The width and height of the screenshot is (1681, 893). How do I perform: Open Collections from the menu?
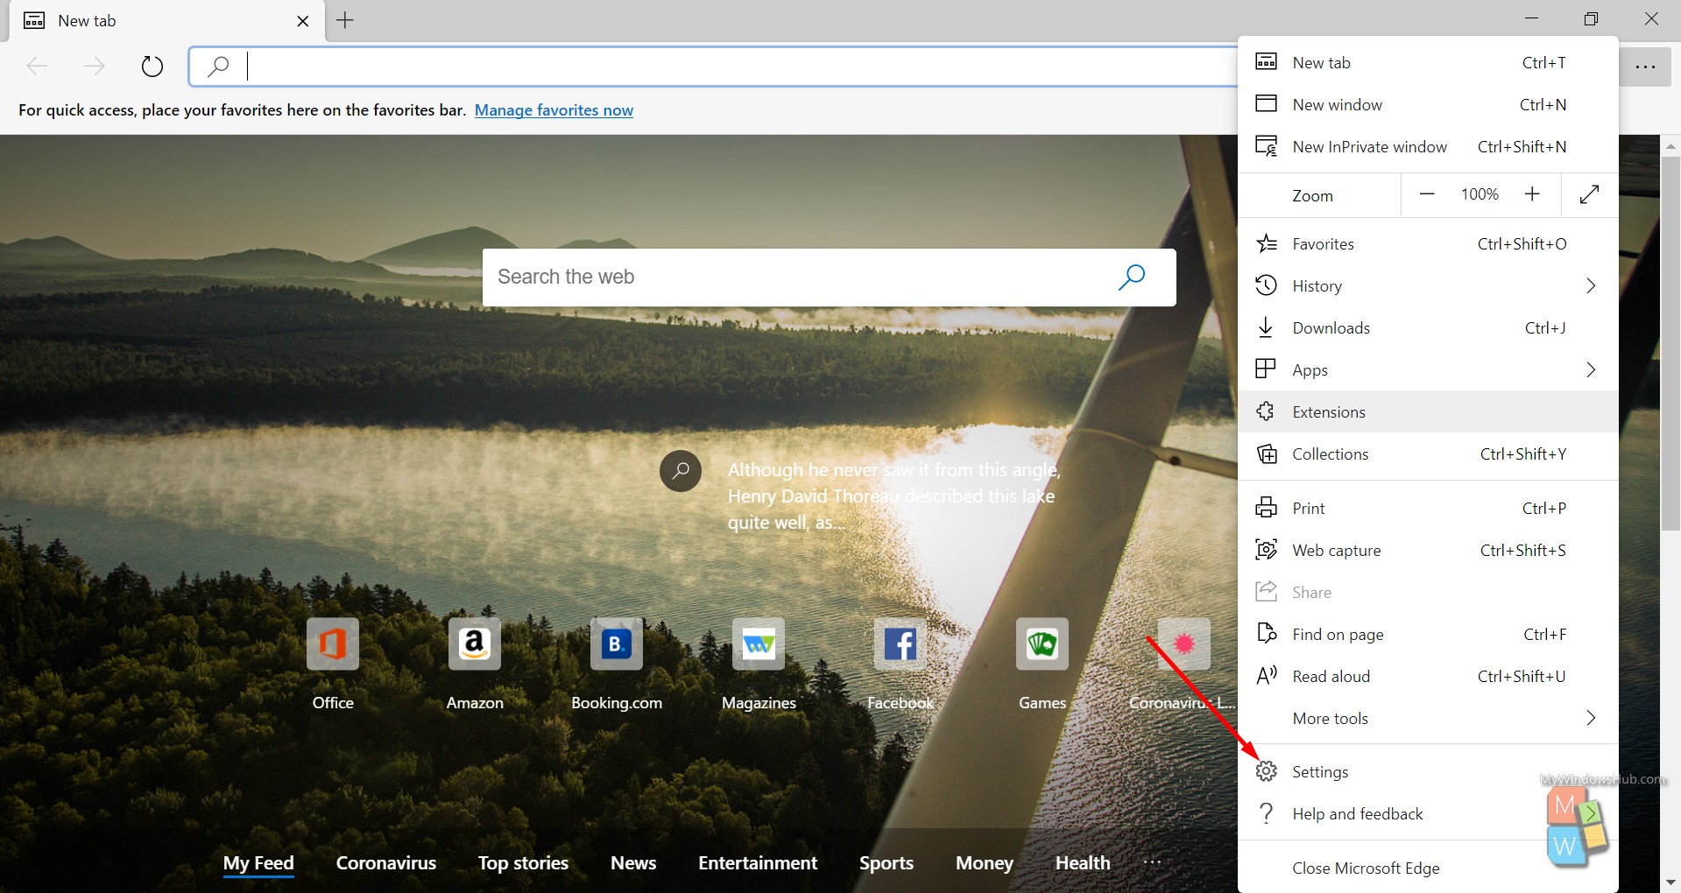click(1331, 454)
